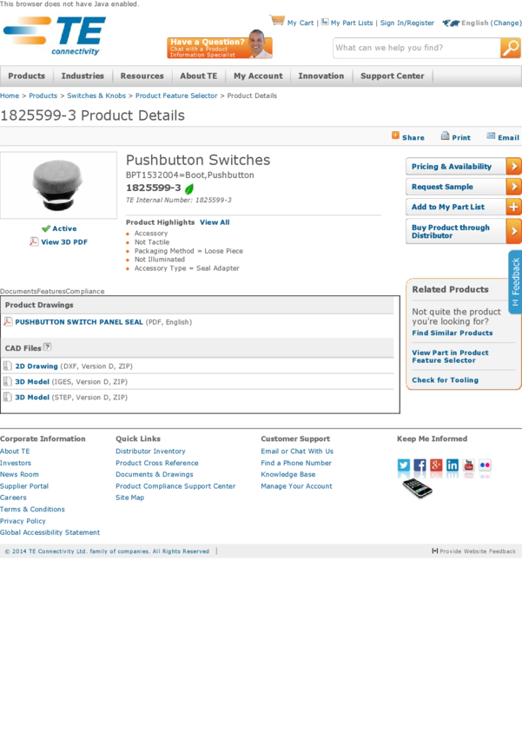This screenshot has height=738, width=522.
Task: Open 2D Drawing DXF download link
Action: pos(36,366)
